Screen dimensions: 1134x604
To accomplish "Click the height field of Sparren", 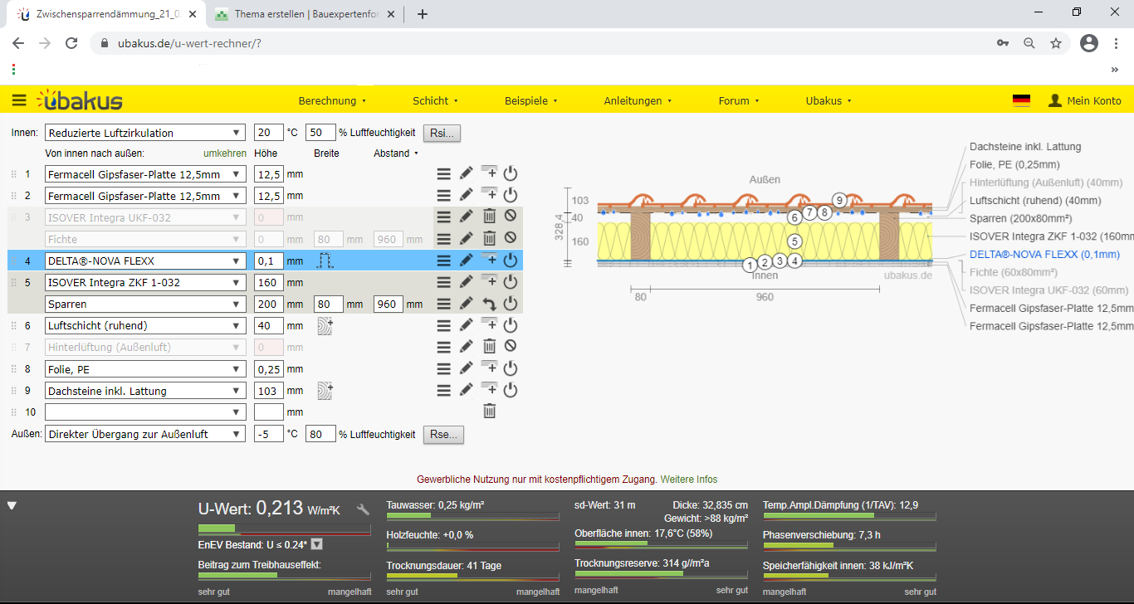I will pos(268,304).
